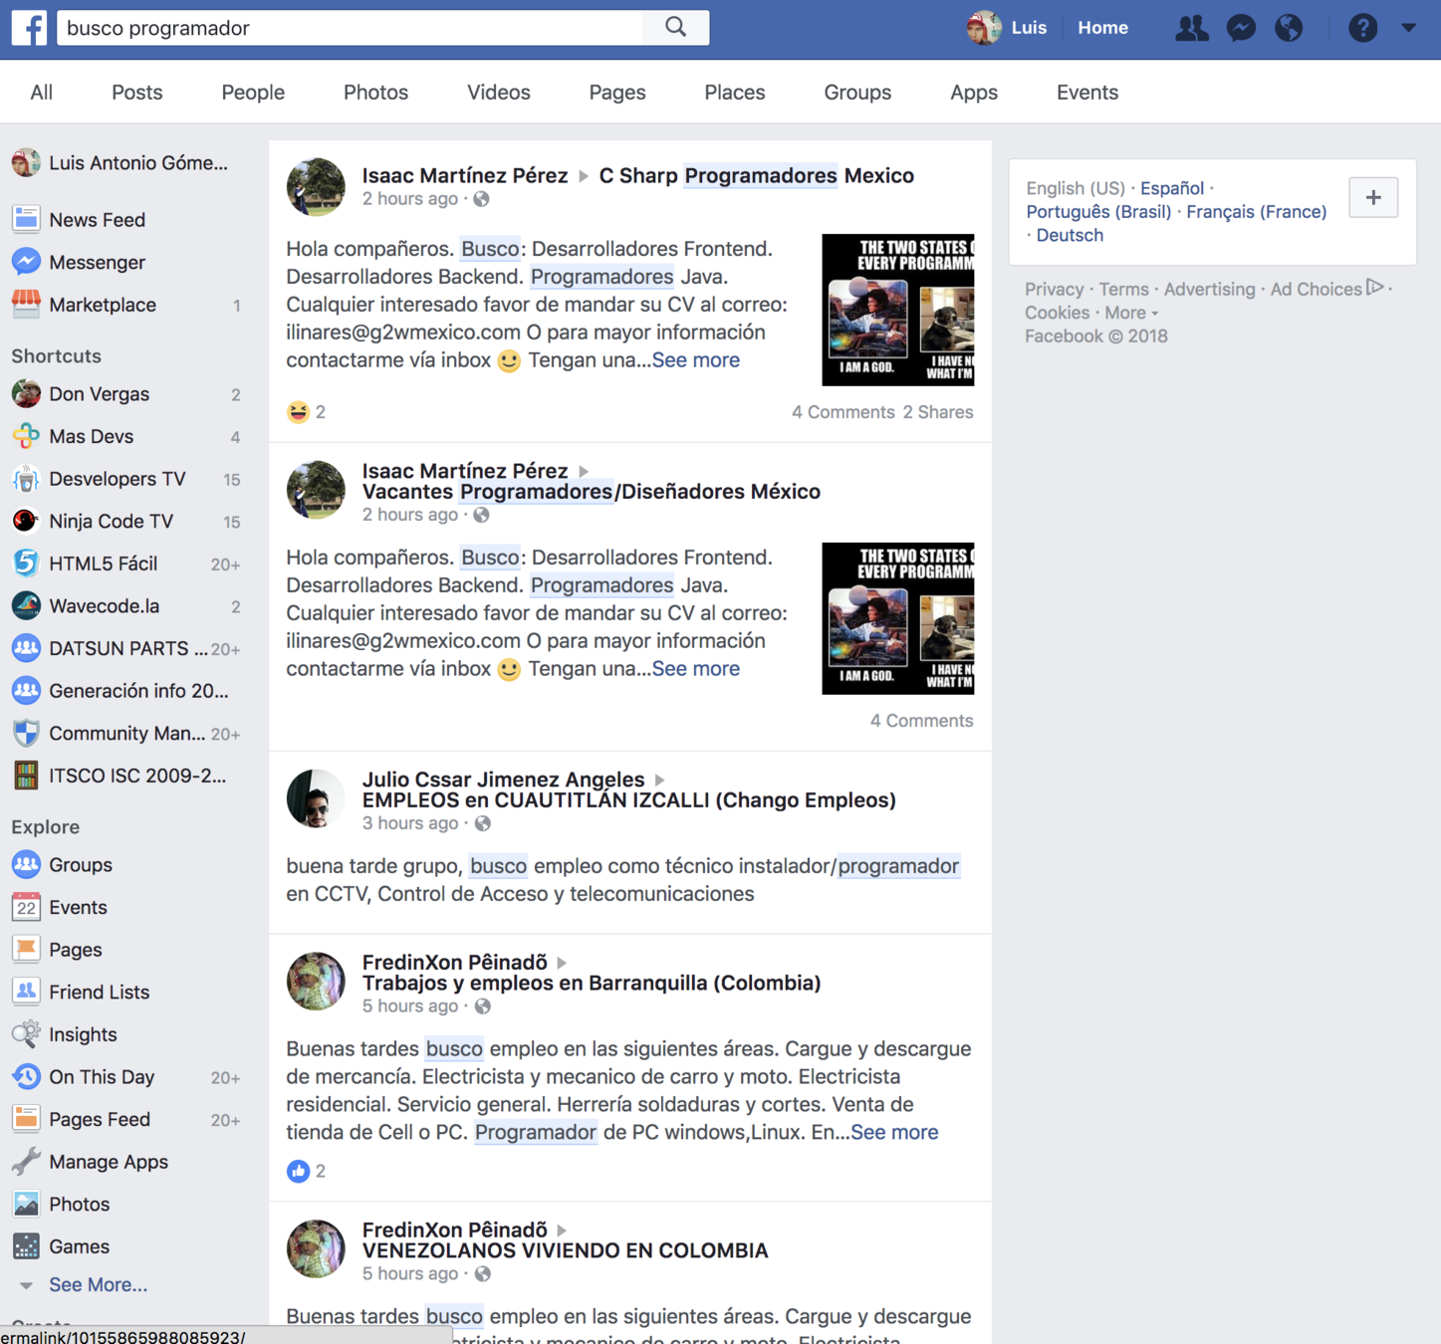Screen dimensions: 1441x1344
Task: Open the quick help question mark icon
Action: (1362, 28)
